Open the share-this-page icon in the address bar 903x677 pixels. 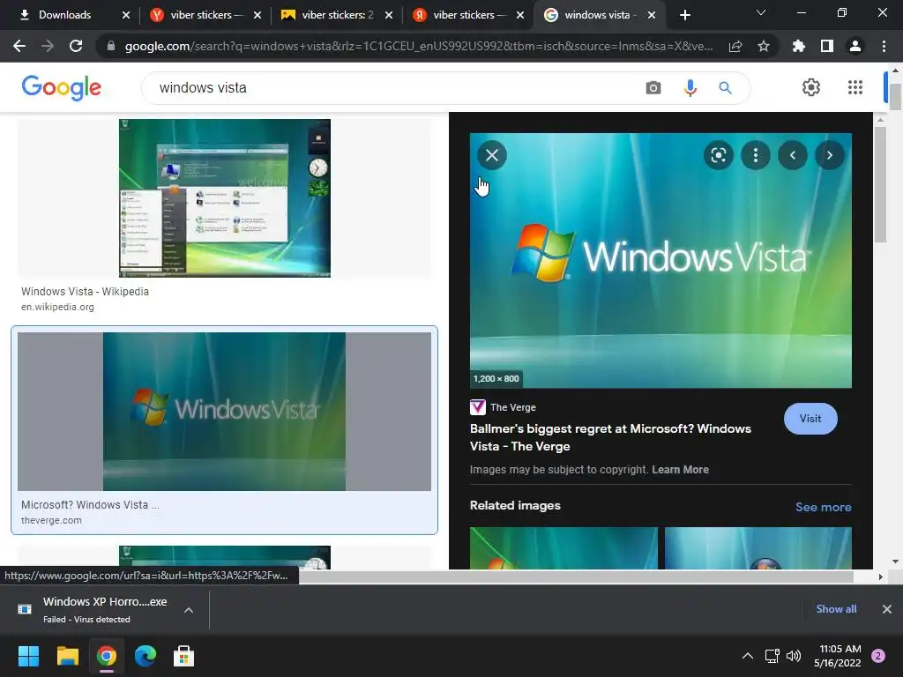pos(735,46)
